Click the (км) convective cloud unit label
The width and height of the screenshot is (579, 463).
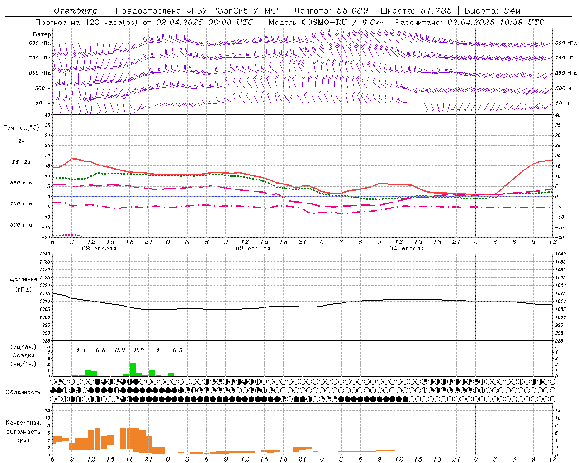click(23, 440)
